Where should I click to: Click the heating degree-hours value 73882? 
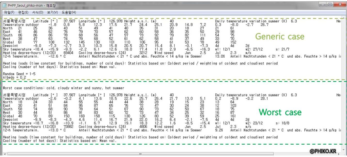point(69,127)
